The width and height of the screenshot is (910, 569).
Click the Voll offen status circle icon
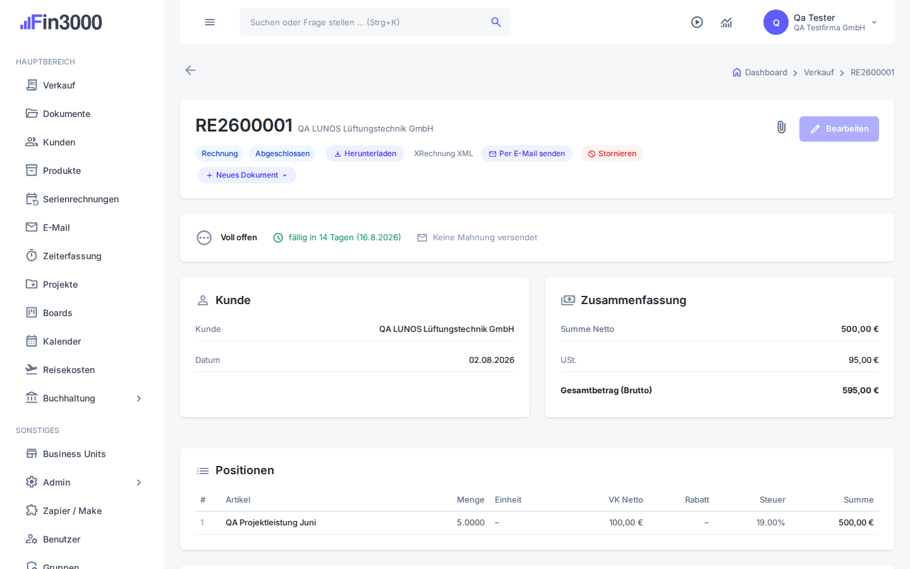tap(204, 238)
